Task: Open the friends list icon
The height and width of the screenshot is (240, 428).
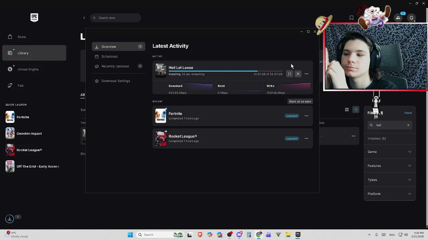Action: (398, 18)
